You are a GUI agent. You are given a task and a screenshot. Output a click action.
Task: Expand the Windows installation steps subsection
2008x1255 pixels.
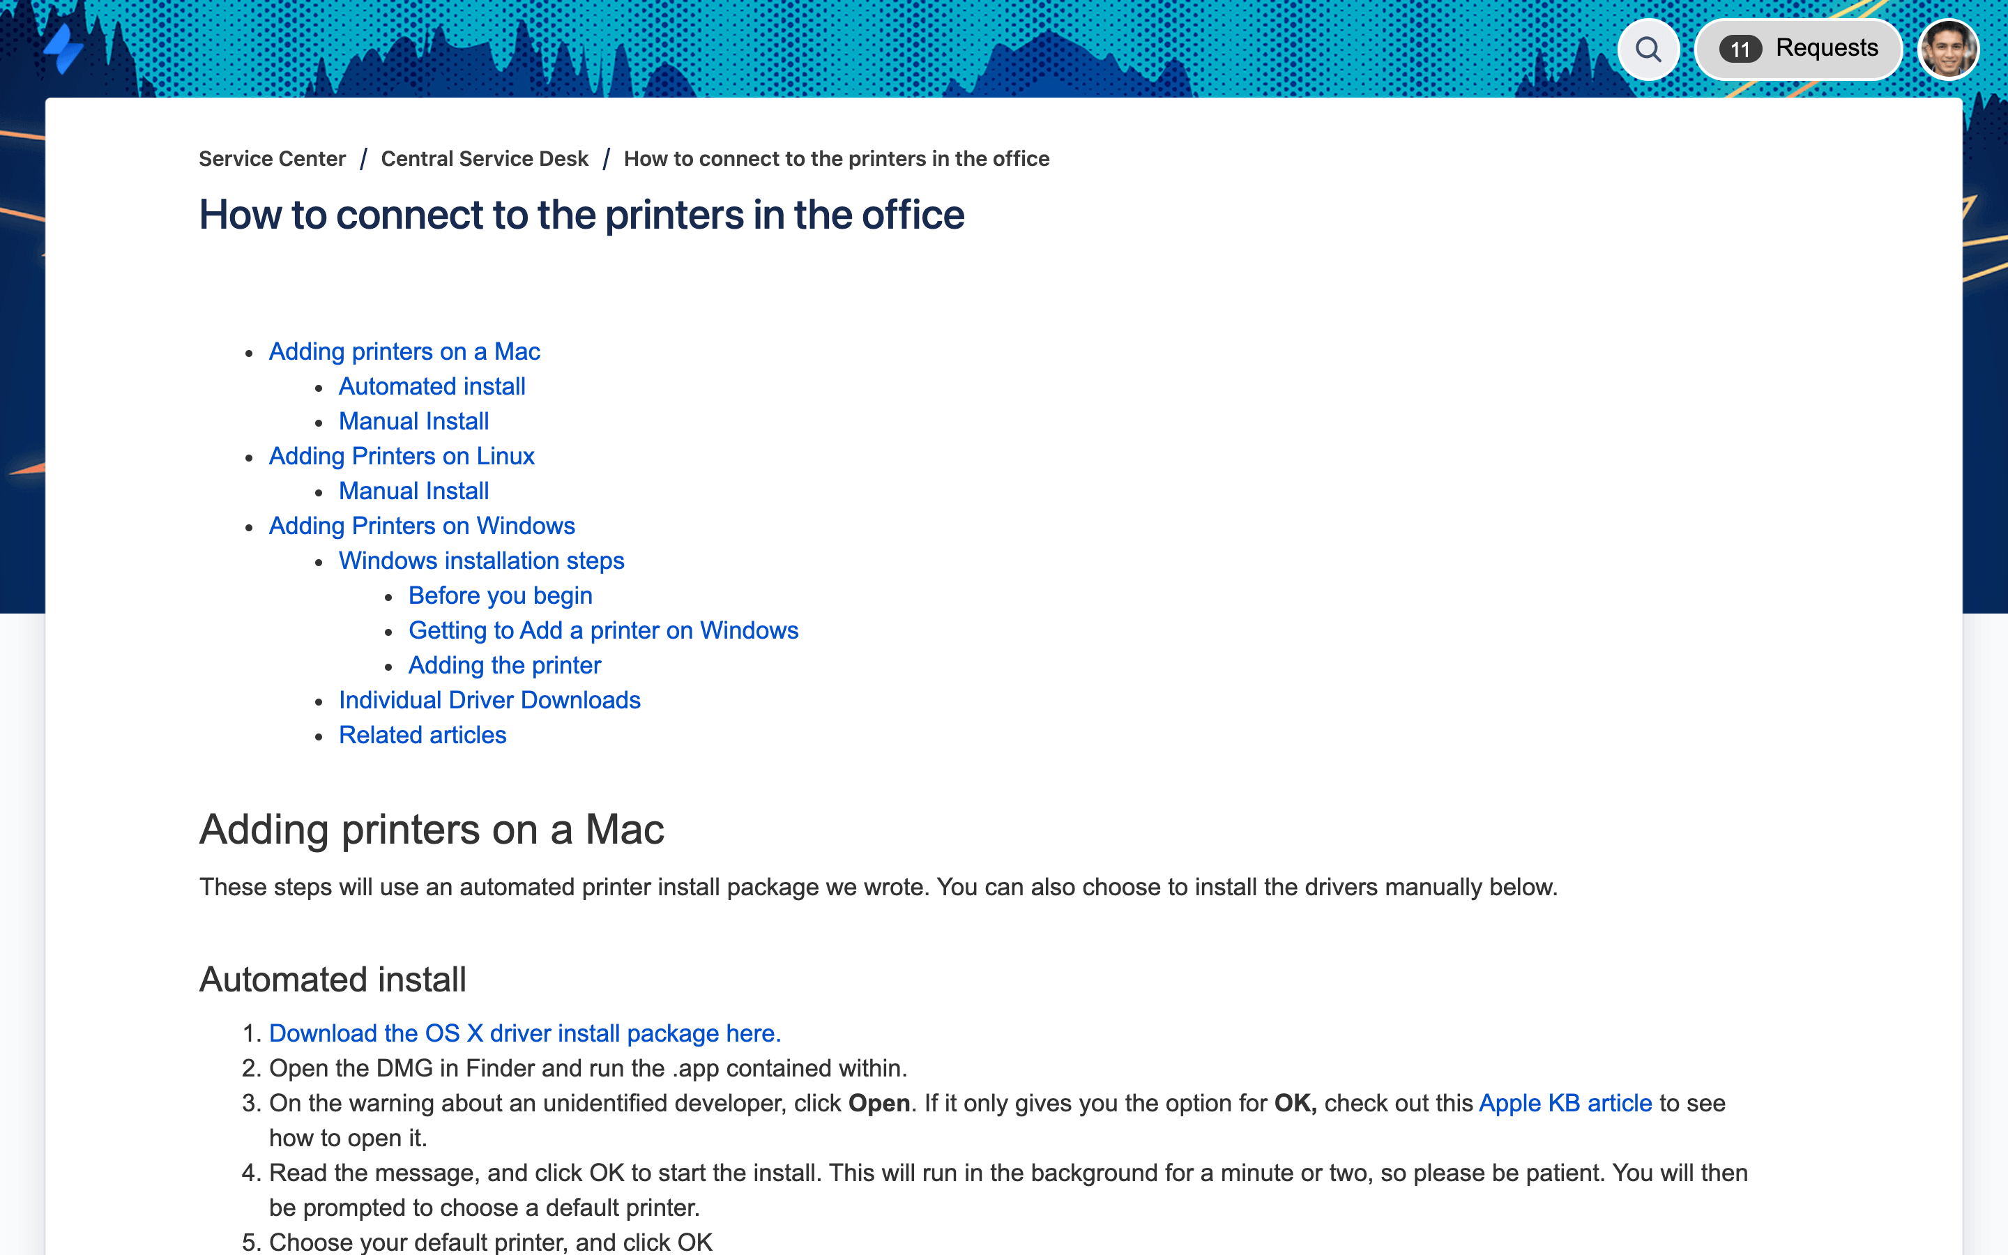point(480,561)
